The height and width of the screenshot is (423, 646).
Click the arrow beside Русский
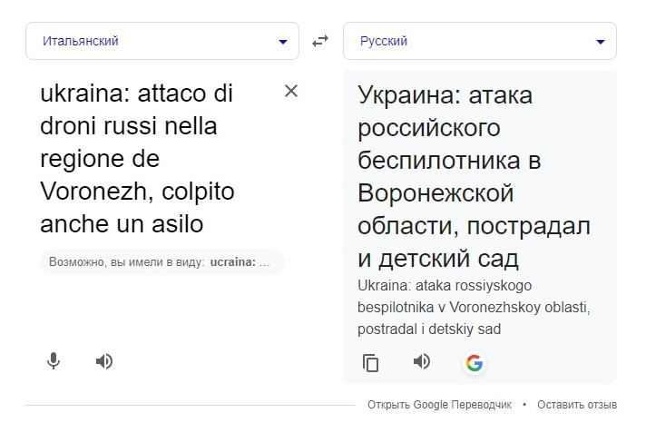(600, 42)
